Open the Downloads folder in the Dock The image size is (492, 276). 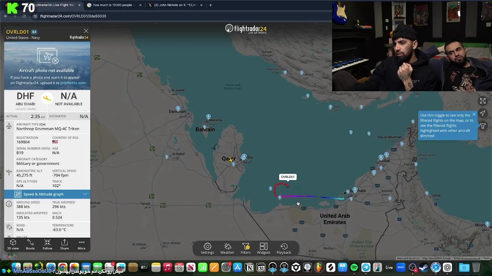464,268
